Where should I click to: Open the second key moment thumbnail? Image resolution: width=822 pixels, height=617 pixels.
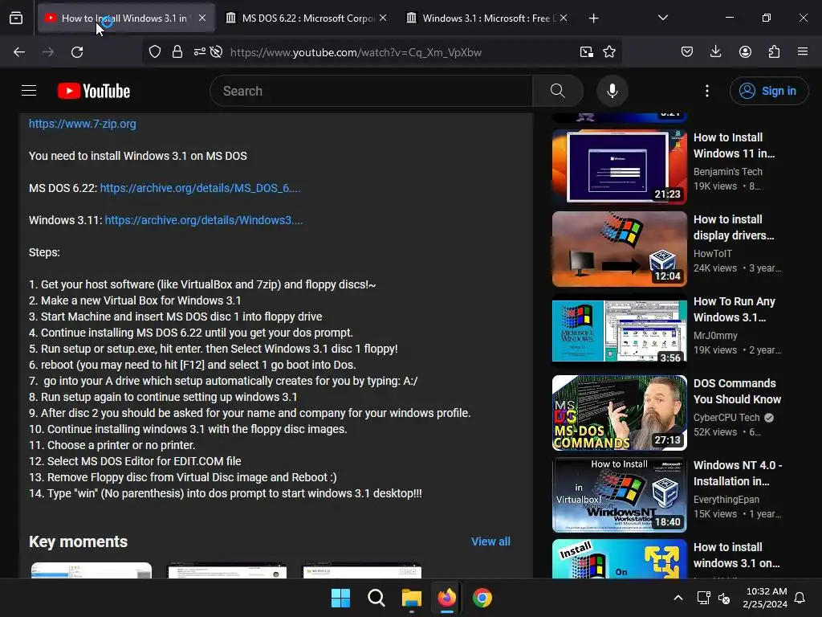click(x=226, y=570)
